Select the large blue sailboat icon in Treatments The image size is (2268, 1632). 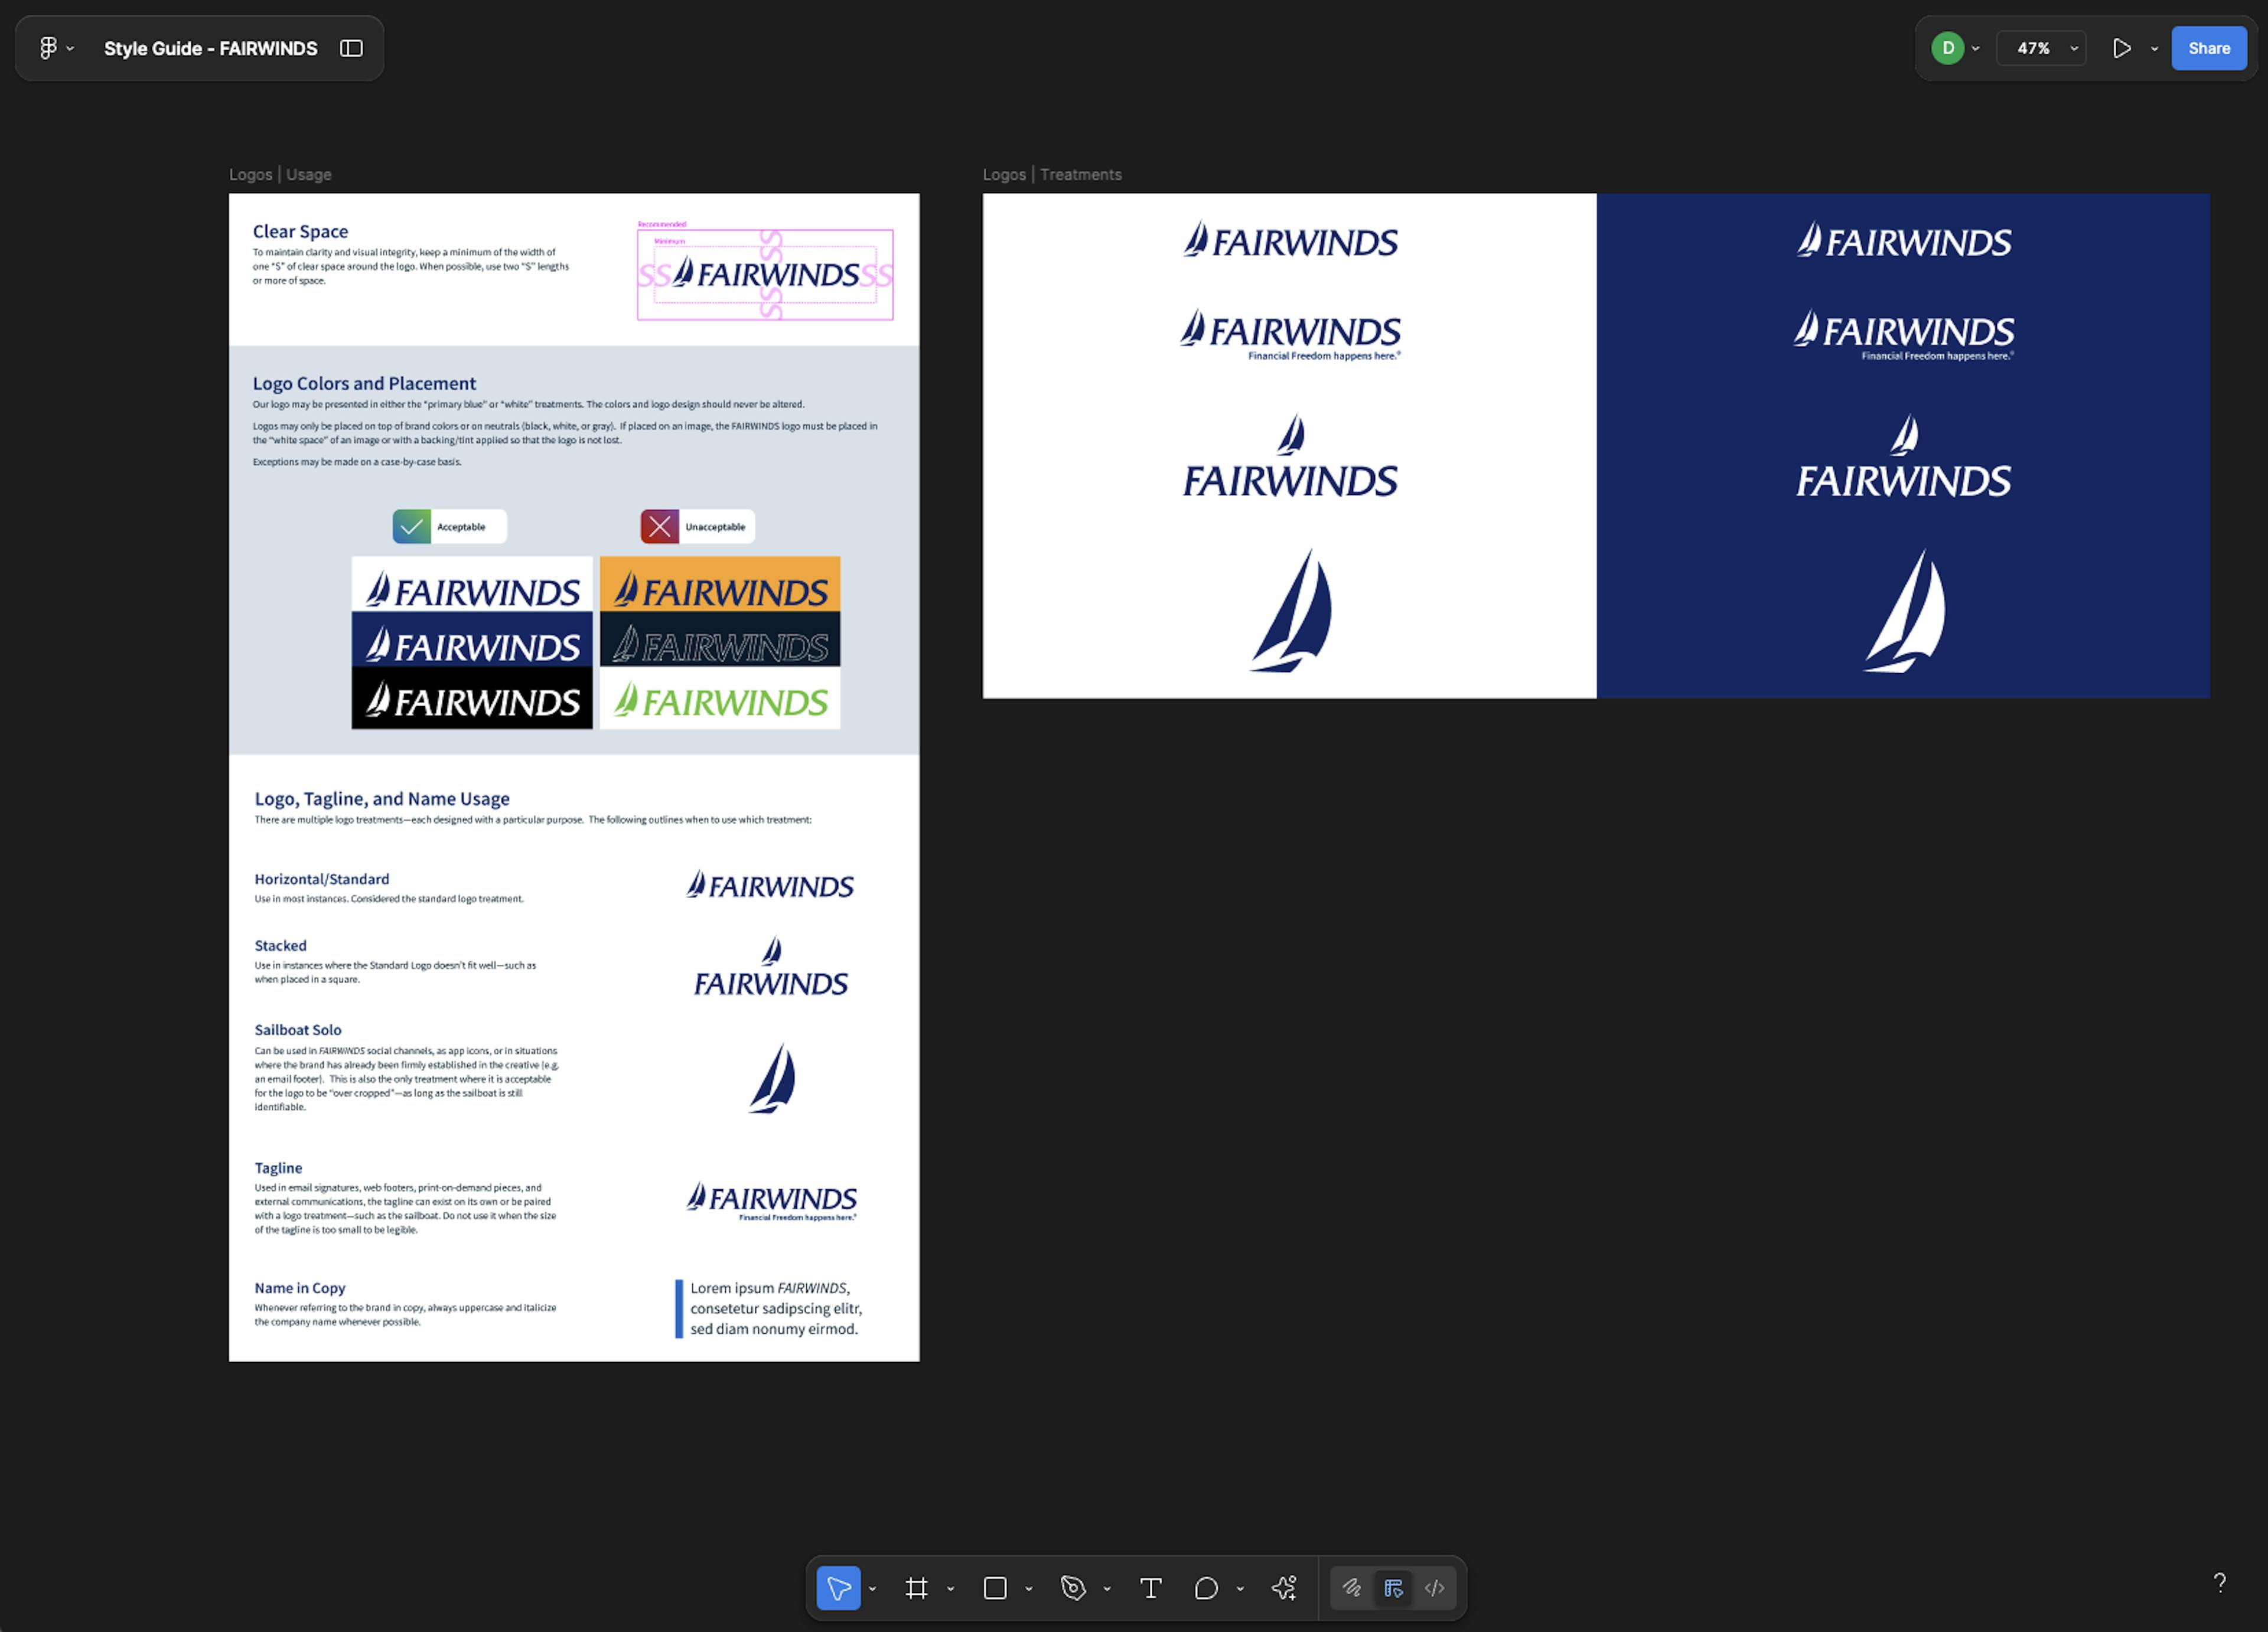(1291, 609)
